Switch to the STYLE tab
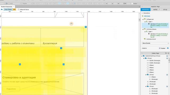 [x=165, y=9]
